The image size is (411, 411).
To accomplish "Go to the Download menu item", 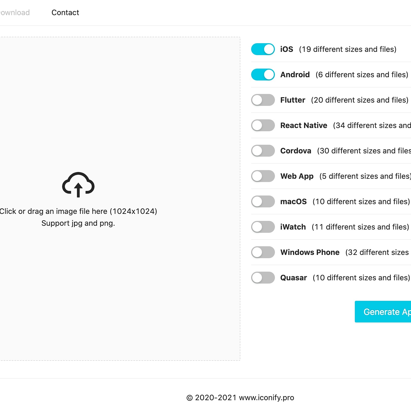I will (15, 13).
